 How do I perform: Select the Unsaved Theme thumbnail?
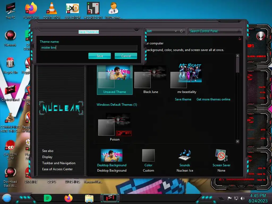pyautogui.click(x=115, y=80)
